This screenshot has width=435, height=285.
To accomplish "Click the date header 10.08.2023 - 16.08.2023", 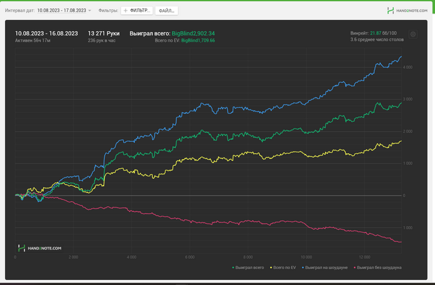I will (x=47, y=34).
